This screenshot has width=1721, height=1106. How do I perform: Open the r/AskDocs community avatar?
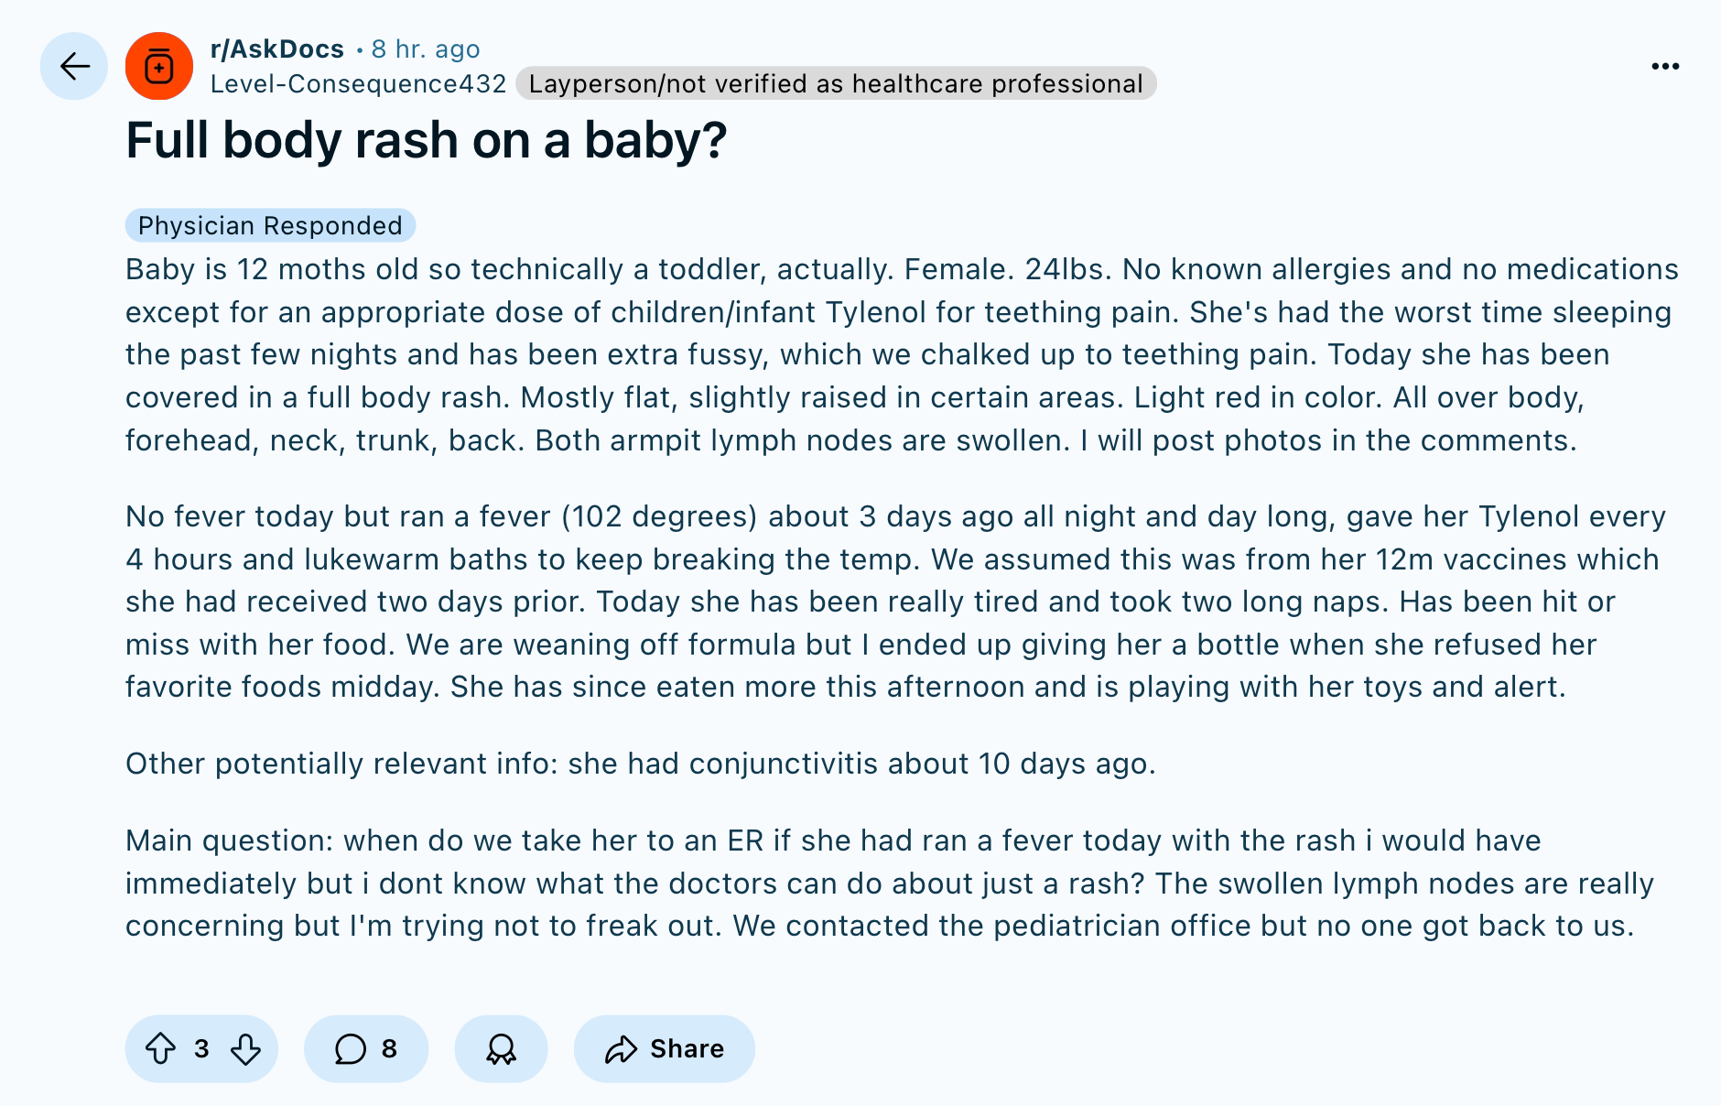159,66
